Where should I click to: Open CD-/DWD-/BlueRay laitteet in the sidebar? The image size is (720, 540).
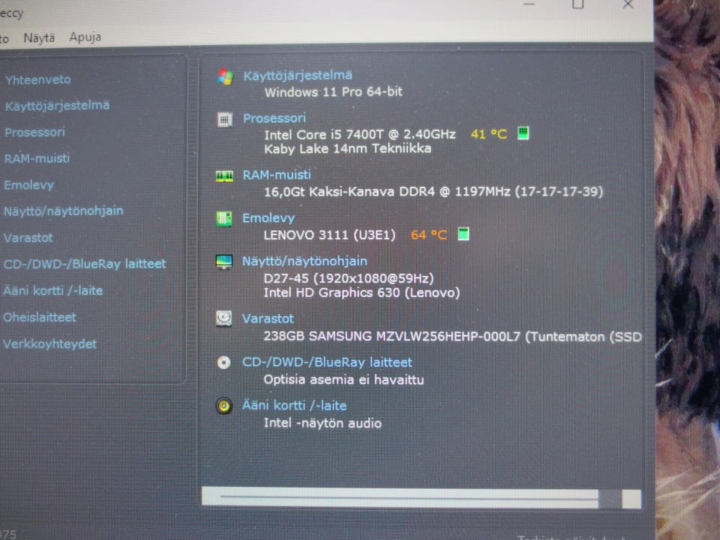tap(85, 264)
